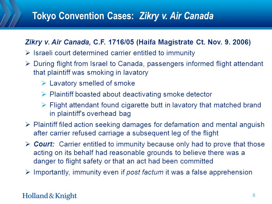Click the Holland & Knight logo

coord(50,196)
